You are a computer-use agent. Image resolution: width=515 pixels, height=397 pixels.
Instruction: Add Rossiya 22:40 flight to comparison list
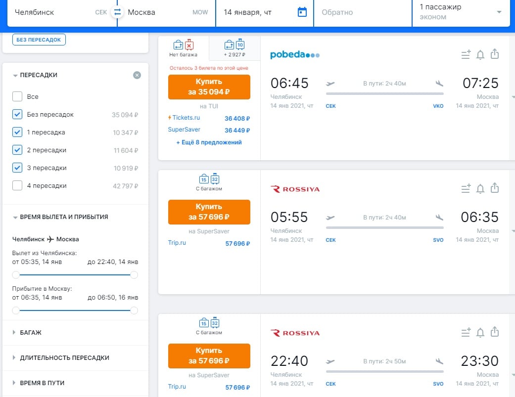point(466,332)
